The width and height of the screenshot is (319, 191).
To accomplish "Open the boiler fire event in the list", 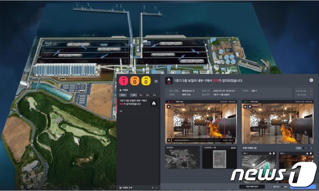I will 138,105.
